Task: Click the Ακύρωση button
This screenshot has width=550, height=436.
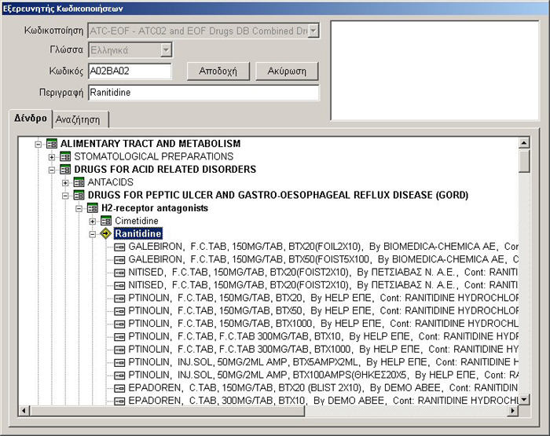Action: point(287,71)
